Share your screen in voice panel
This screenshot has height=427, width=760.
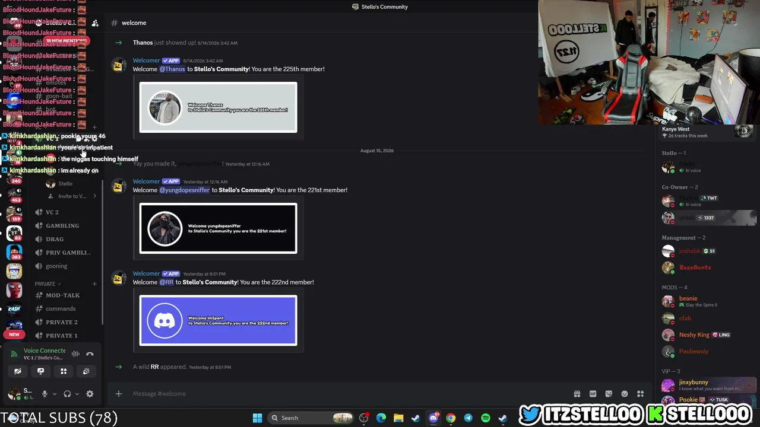[x=40, y=371]
